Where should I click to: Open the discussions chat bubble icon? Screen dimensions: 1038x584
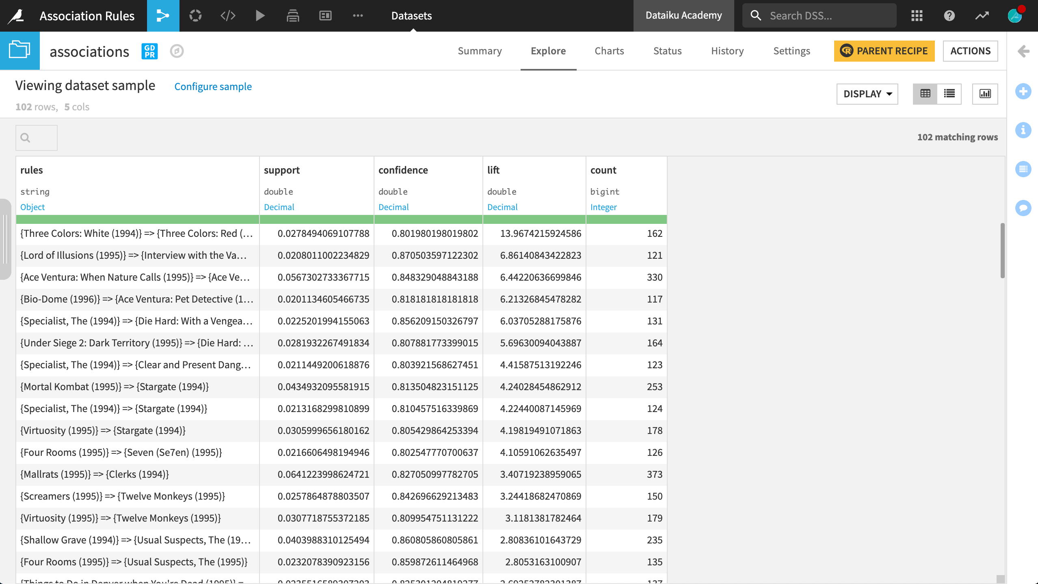1023,208
